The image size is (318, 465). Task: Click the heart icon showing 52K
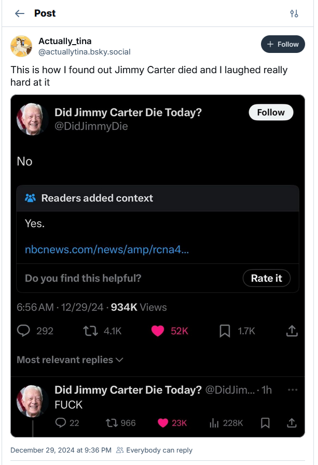(158, 331)
